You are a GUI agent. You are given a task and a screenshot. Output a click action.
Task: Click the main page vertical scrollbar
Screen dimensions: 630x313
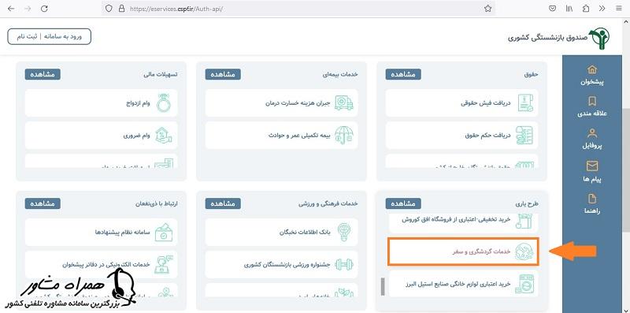point(626,170)
